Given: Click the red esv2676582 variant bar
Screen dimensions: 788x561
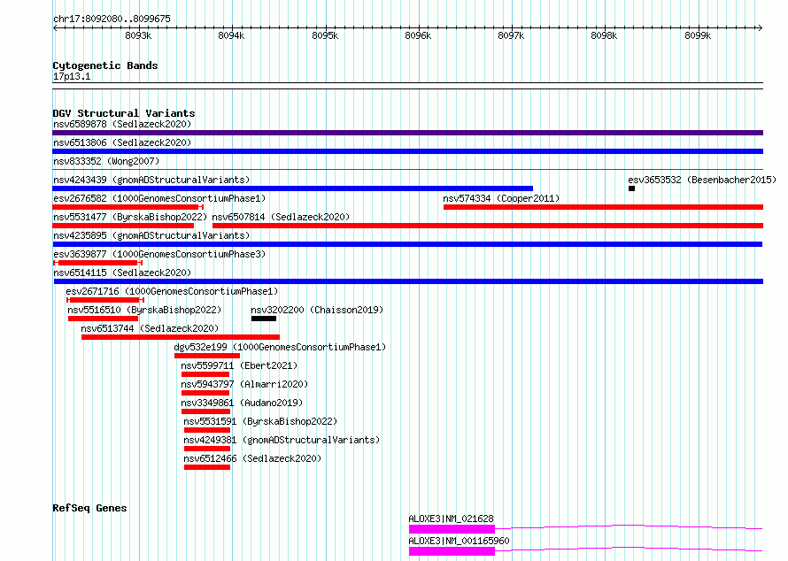Looking at the screenshot, I should pos(127,207).
